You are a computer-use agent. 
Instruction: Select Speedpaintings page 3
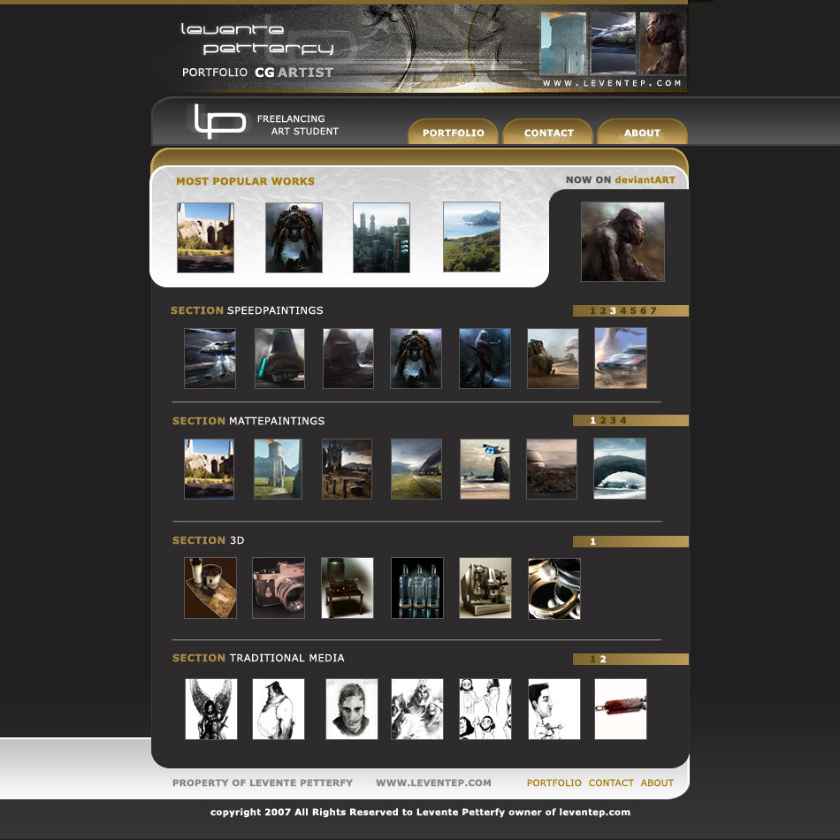click(613, 310)
